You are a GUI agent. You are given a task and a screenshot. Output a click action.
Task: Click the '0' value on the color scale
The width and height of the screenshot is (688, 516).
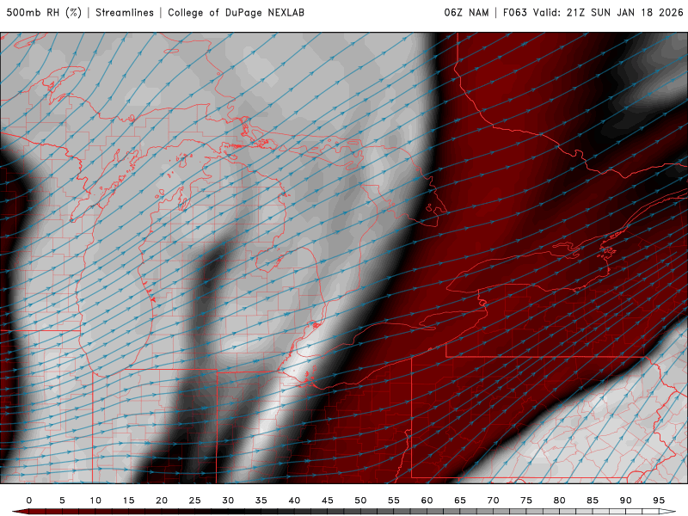click(x=29, y=501)
